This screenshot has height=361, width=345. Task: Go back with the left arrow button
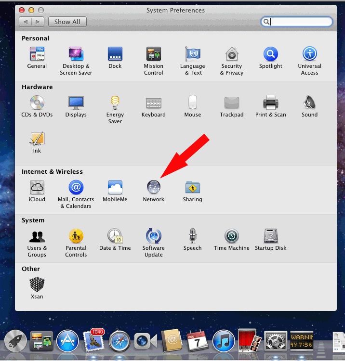[26, 22]
